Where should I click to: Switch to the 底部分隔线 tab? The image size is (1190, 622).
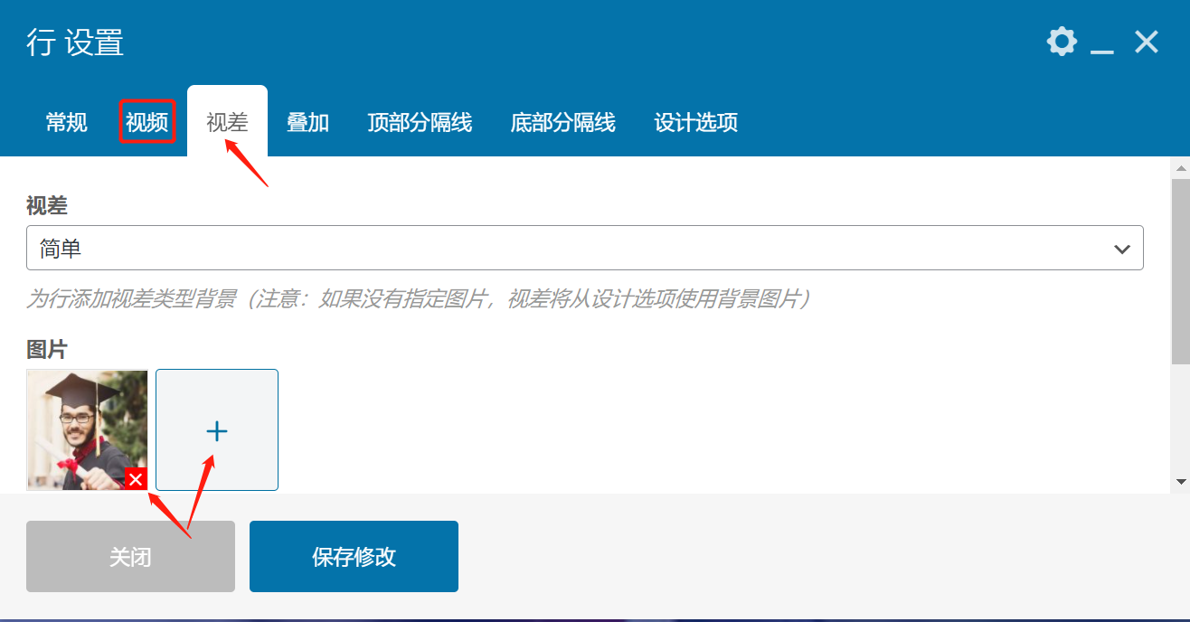(x=562, y=123)
